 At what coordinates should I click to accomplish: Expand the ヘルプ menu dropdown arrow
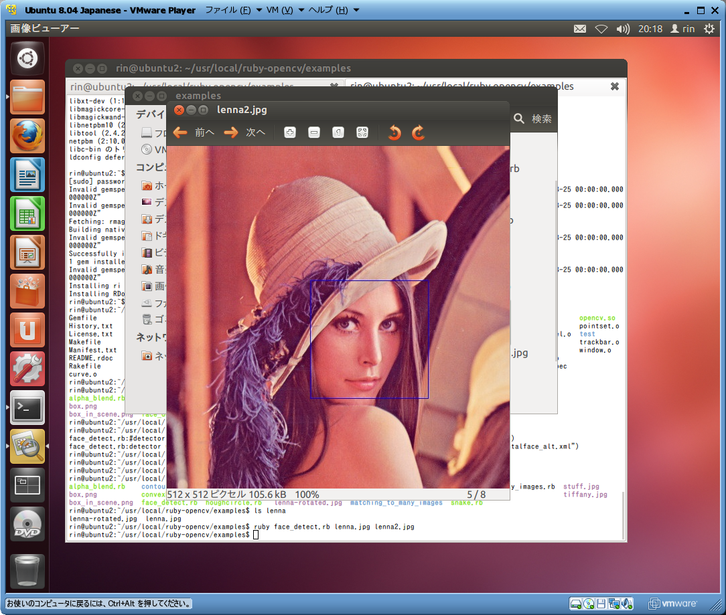356,10
